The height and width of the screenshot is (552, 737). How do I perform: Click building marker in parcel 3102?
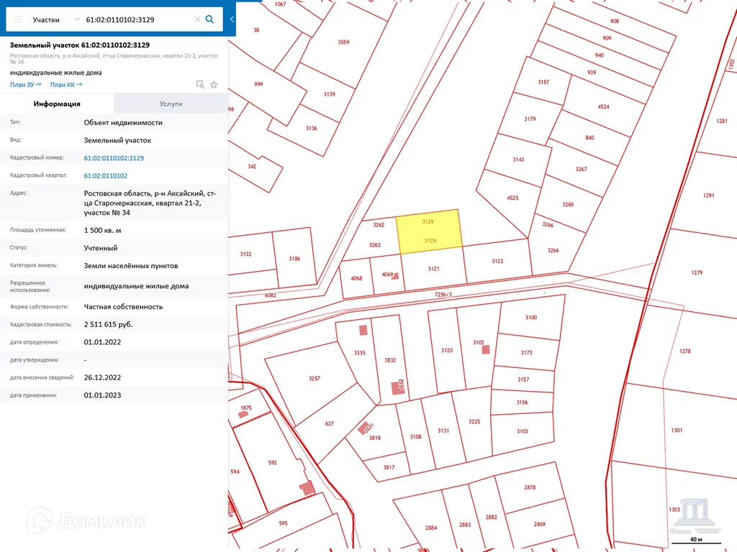486,349
